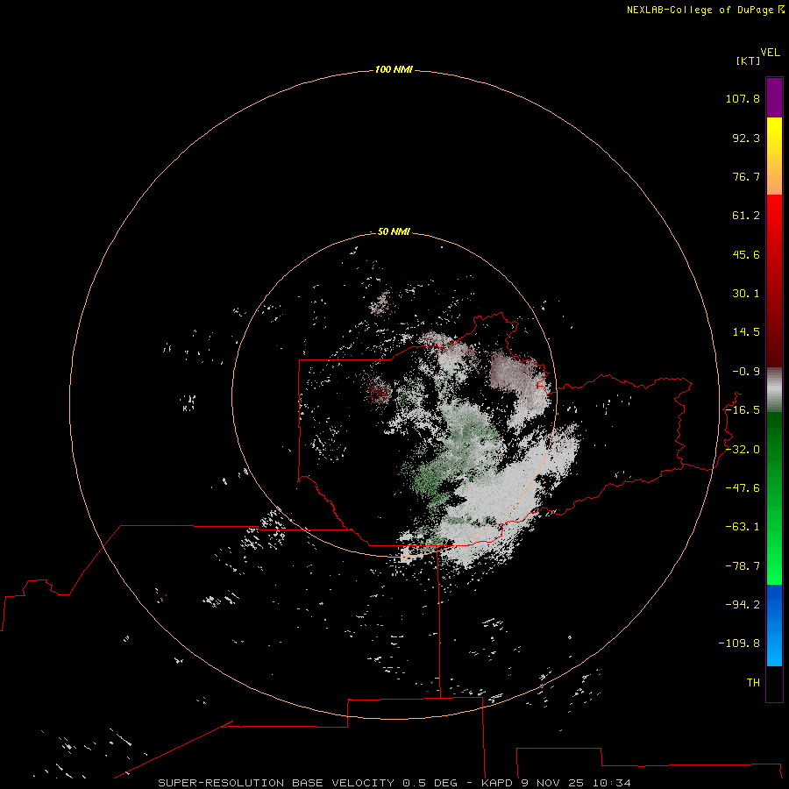Click the 45.6 legend value

tap(746, 254)
